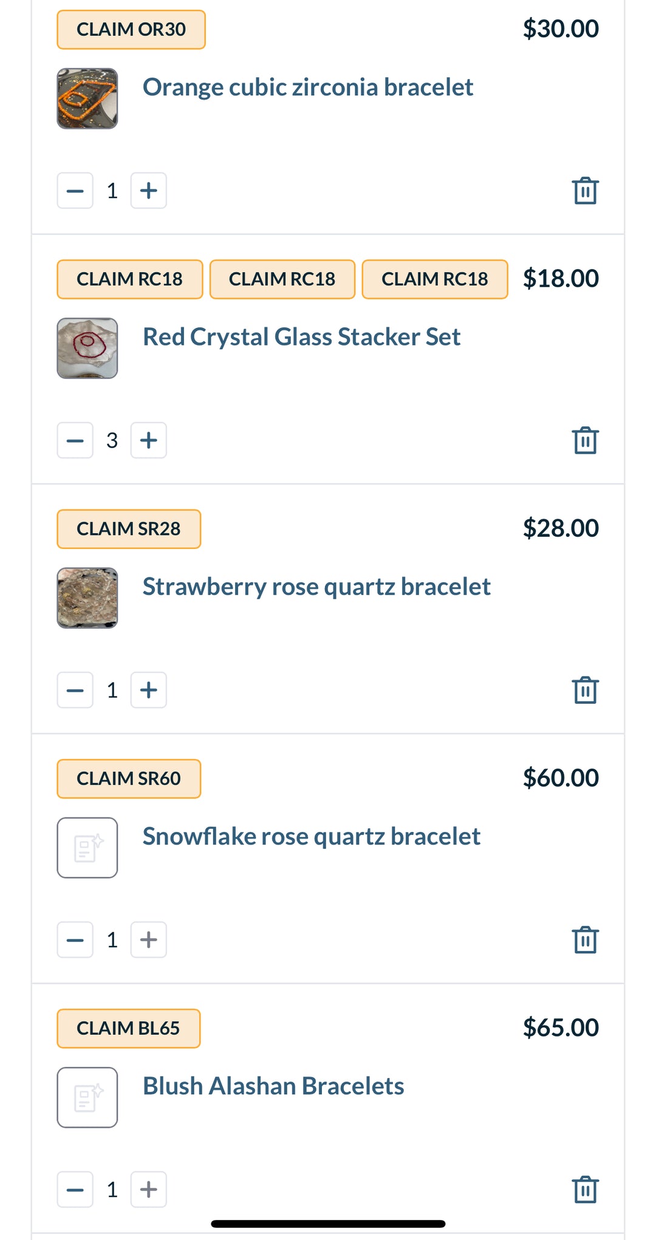Delete the Snowflake rose quartz bracelet
Viewport: 656px width, 1240px height.
(x=585, y=939)
